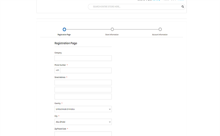Select the Registration Page step circle
The width and height of the screenshot is (220, 136).
pyautogui.click(x=64, y=29)
